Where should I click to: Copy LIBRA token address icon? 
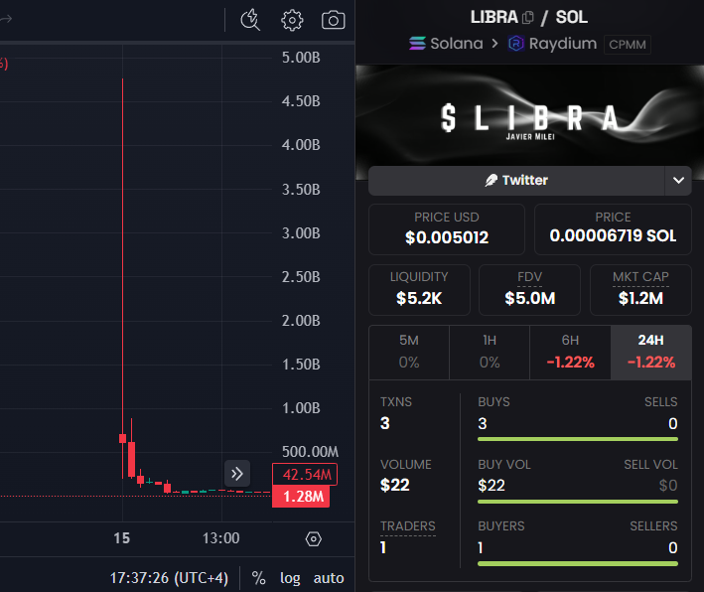[528, 18]
